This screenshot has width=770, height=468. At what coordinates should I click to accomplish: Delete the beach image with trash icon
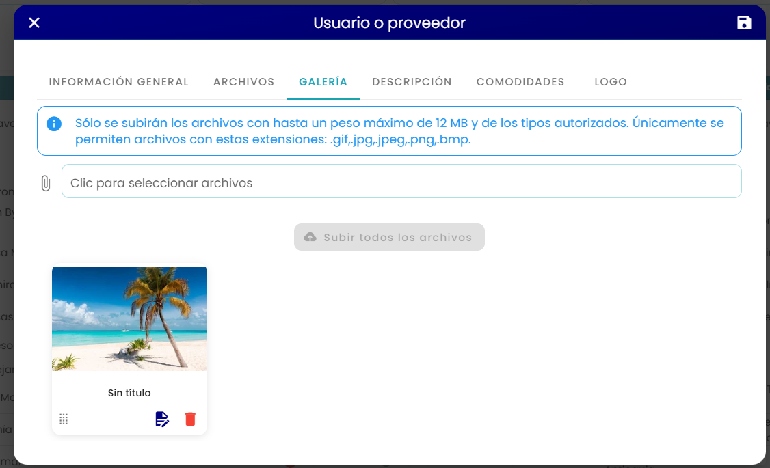tap(190, 419)
